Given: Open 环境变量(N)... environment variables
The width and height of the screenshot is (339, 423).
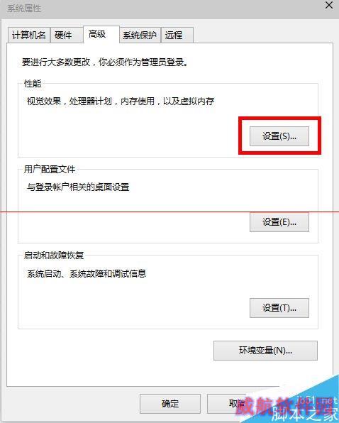Looking at the screenshot, I should pos(265,351).
